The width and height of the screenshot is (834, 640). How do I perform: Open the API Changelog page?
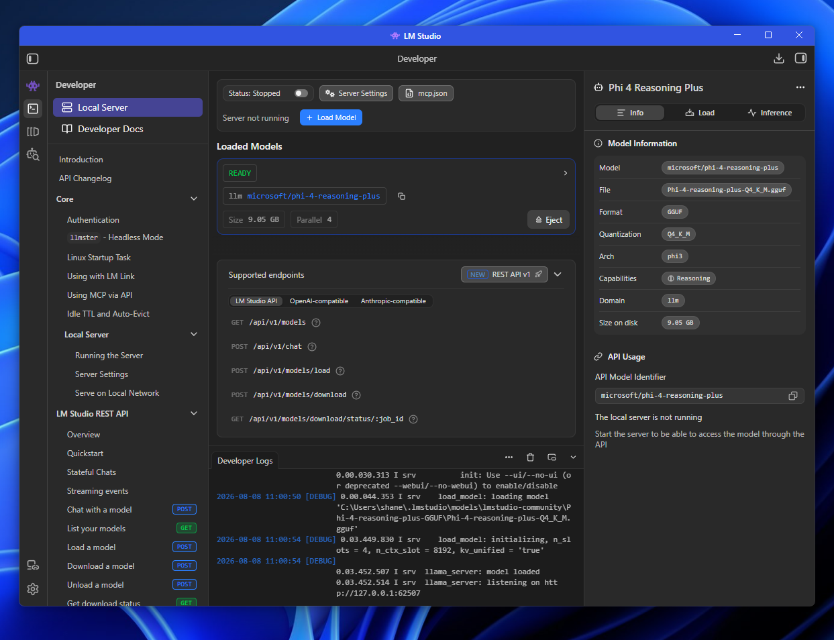click(x=85, y=178)
